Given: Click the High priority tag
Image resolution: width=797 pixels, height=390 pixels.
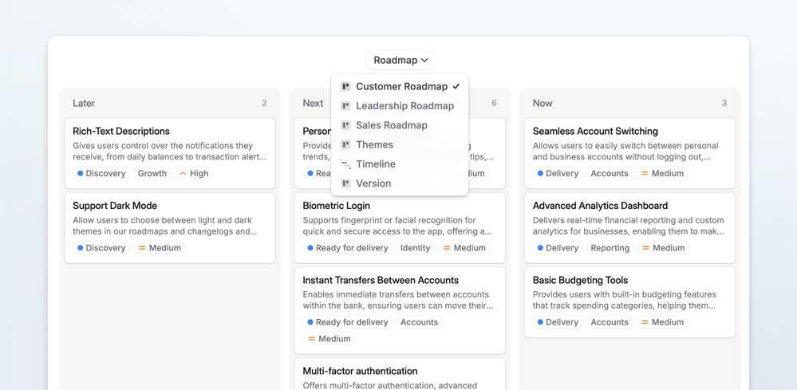Looking at the screenshot, I should pos(194,173).
